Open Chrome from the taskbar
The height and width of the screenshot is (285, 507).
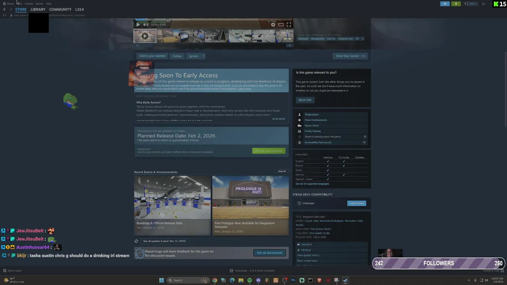pos(215,280)
